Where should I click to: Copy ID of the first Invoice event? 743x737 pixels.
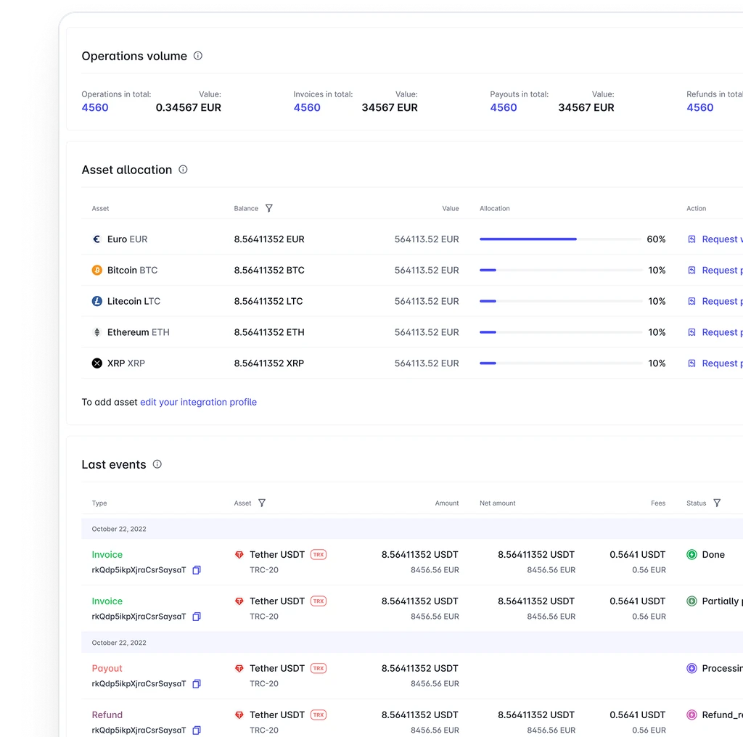[x=197, y=570]
